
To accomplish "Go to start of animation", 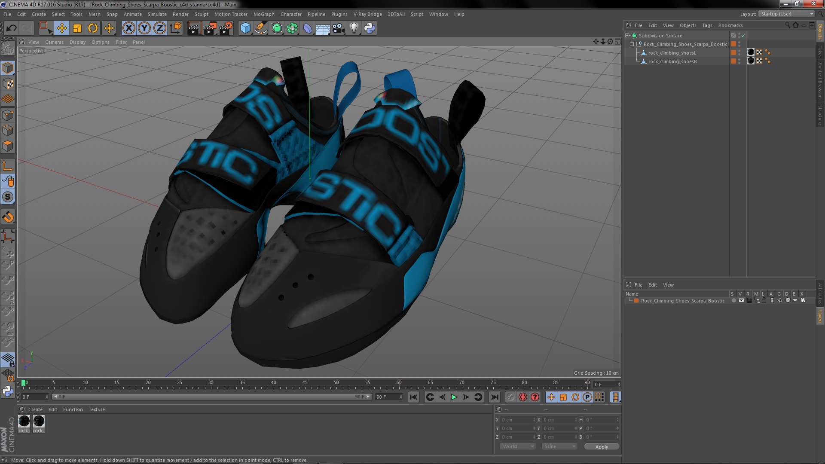I will [414, 397].
